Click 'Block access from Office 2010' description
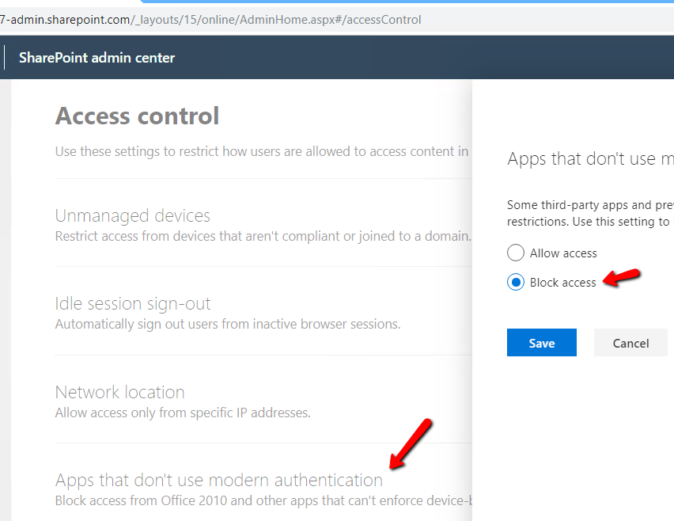The image size is (674, 521). [263, 500]
